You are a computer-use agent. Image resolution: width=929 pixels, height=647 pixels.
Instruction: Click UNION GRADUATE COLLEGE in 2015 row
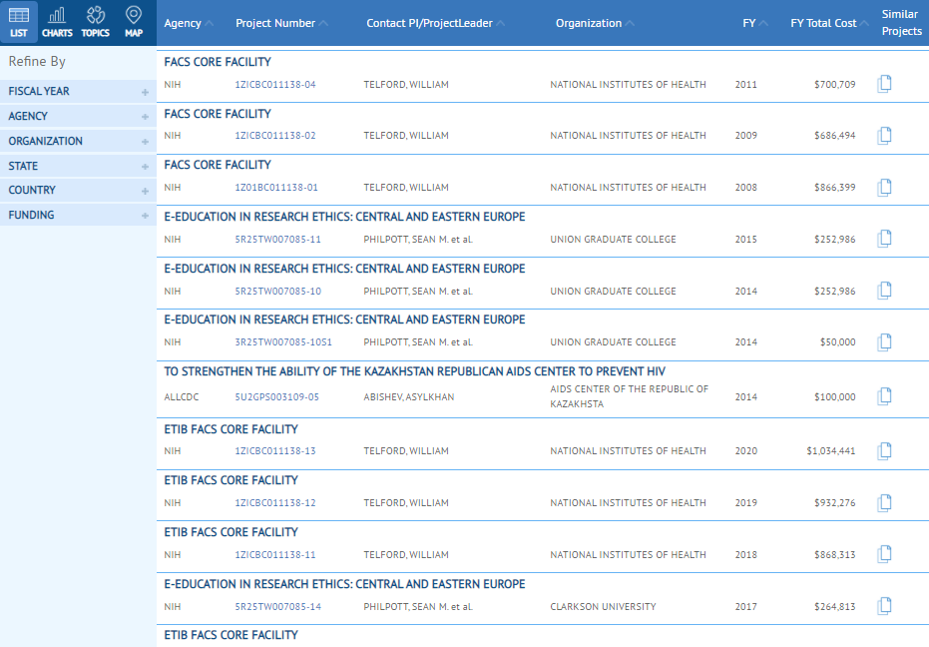click(613, 240)
